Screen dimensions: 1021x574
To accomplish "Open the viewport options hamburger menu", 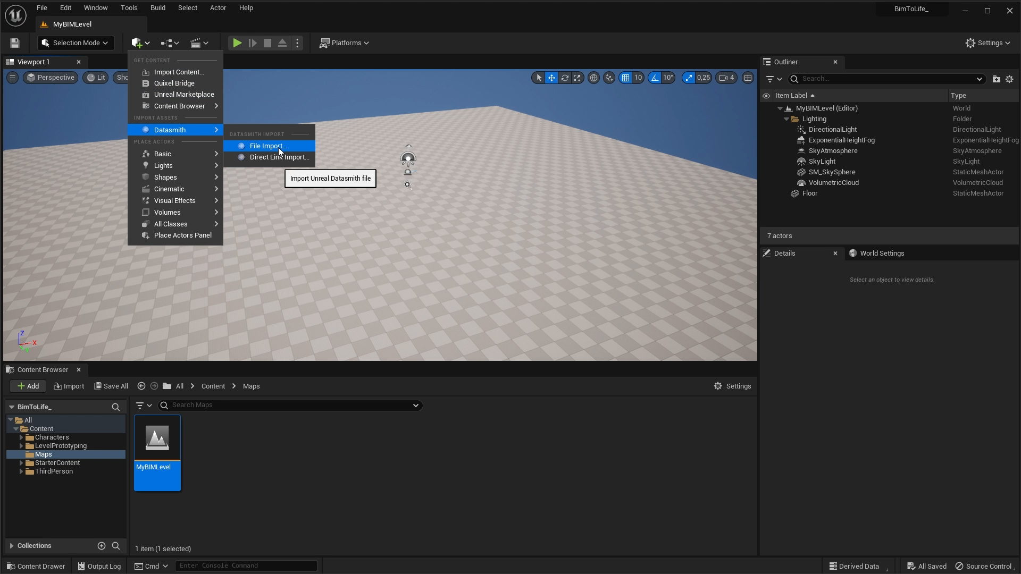I will pyautogui.click(x=12, y=78).
